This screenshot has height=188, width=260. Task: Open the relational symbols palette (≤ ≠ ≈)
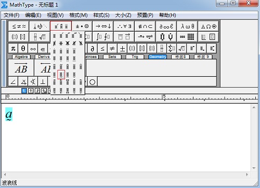tap(19, 26)
